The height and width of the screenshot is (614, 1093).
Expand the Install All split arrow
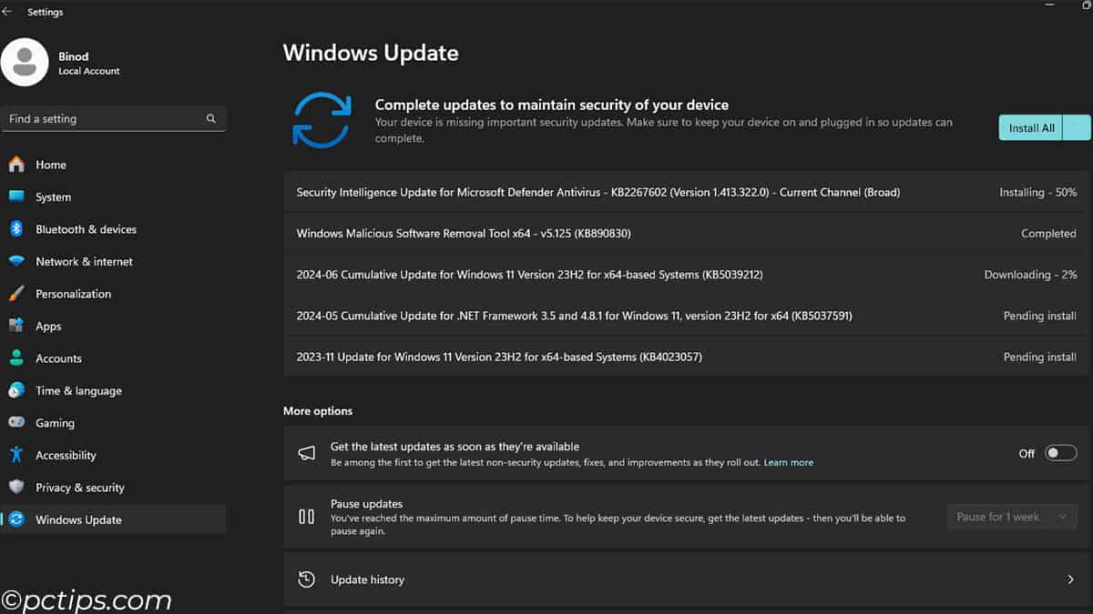click(x=1078, y=128)
